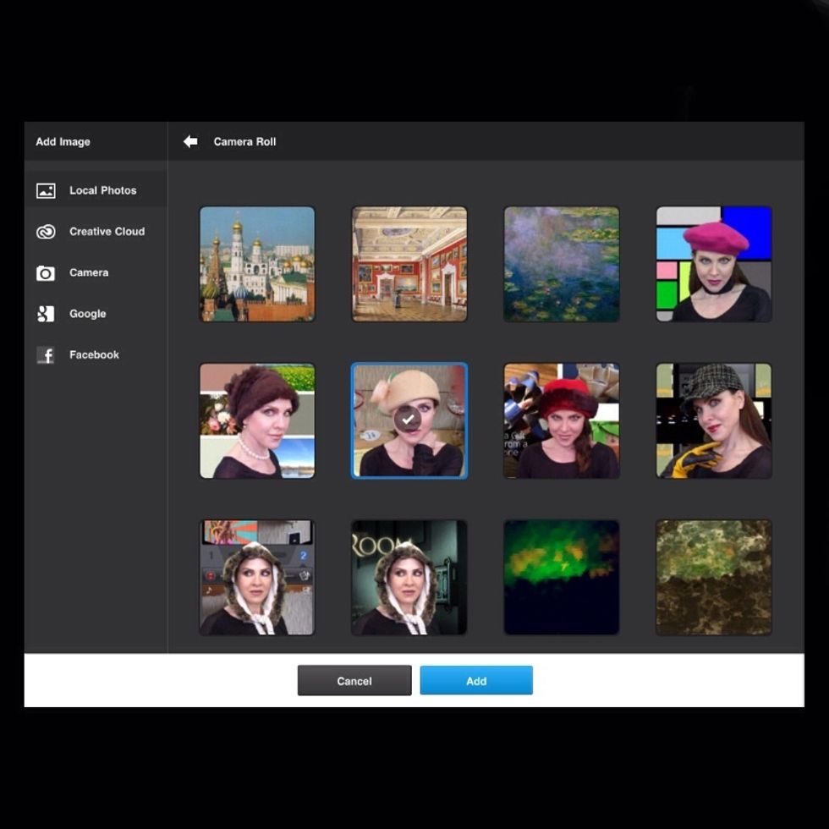Click the Local Photos picture icon
829x829 pixels.
click(46, 190)
